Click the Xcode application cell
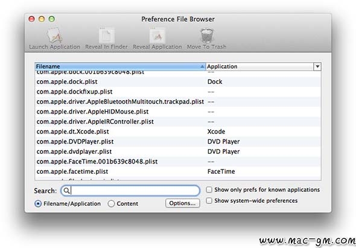 [216, 132]
